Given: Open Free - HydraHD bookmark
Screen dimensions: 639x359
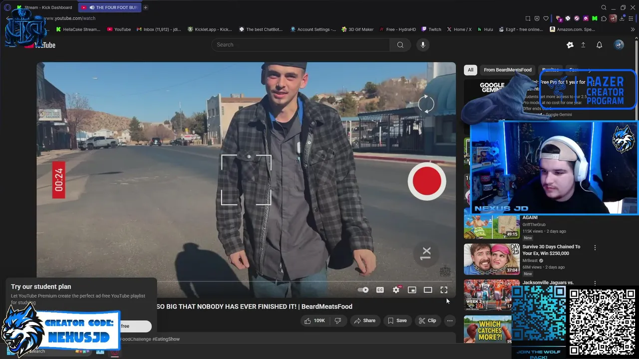Looking at the screenshot, I should (397, 29).
